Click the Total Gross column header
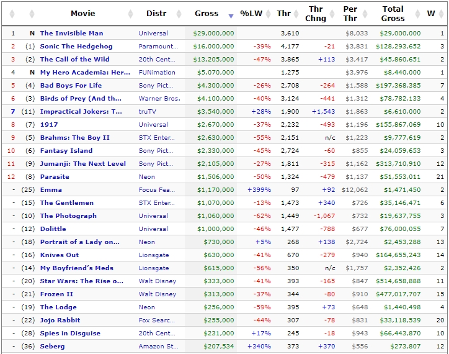The image size is (449, 354). pyautogui.click(x=393, y=14)
